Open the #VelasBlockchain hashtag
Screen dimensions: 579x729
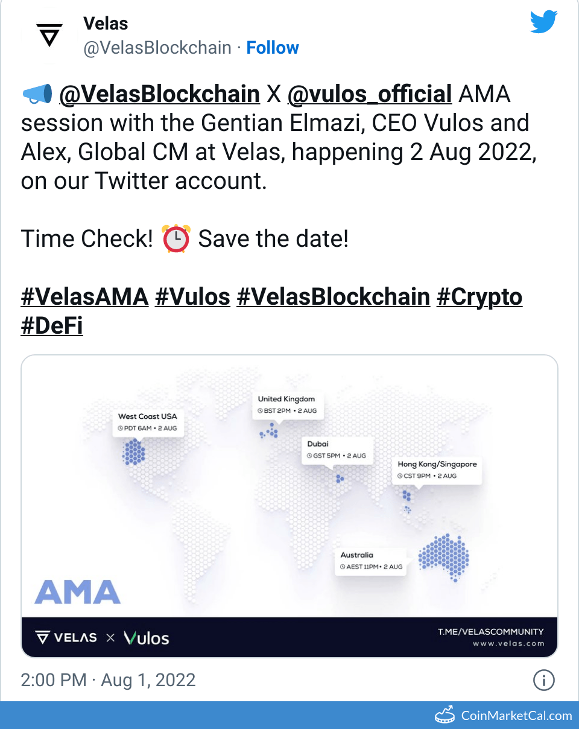pyautogui.click(x=334, y=296)
